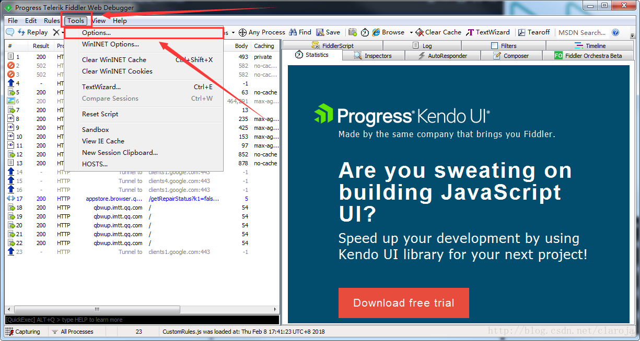Select View IE Cache menu item

(x=144, y=141)
